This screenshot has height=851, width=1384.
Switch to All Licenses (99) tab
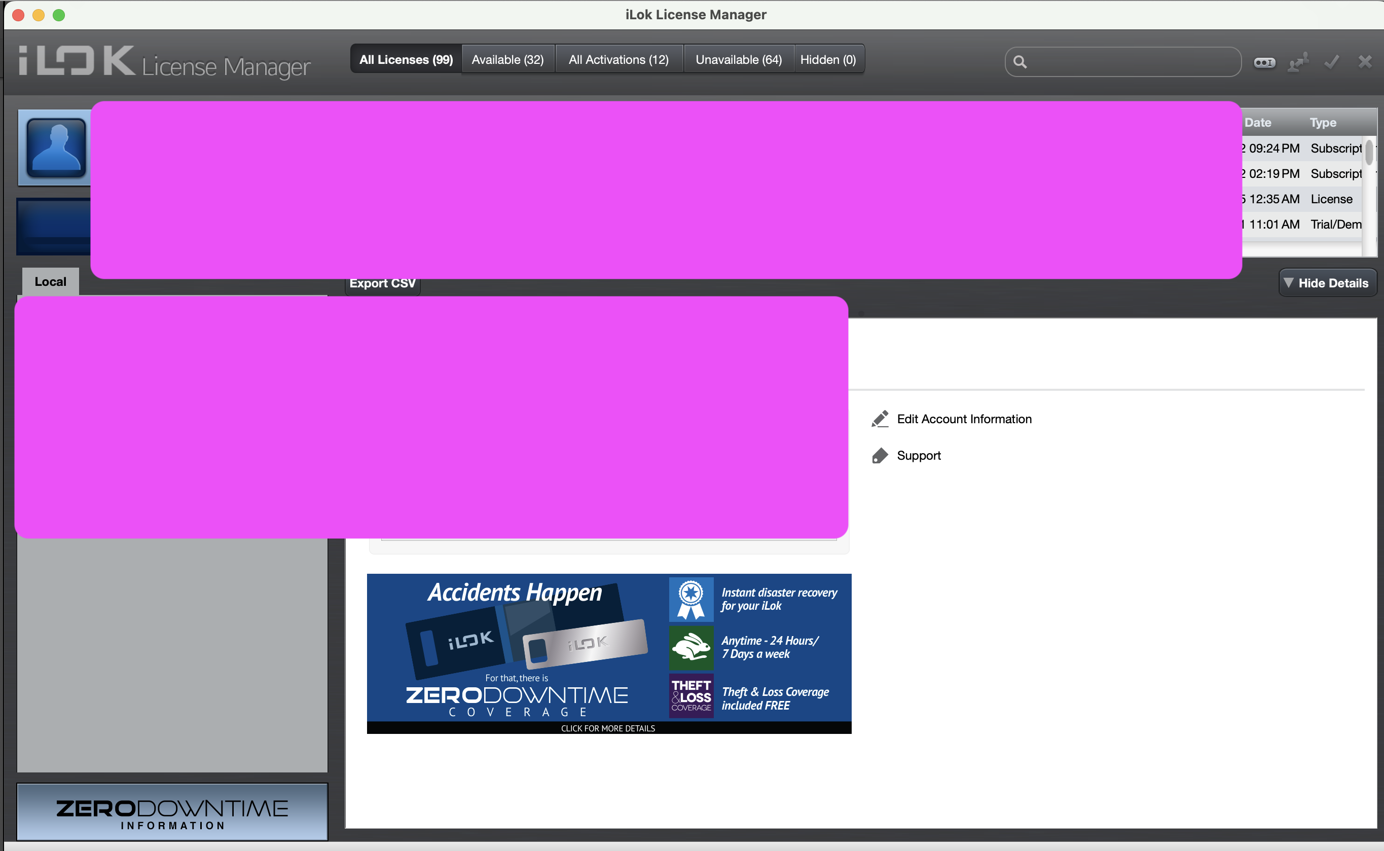tap(406, 60)
